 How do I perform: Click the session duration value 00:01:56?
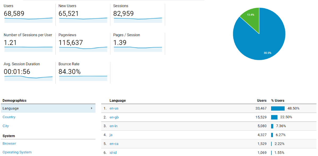click(x=17, y=72)
